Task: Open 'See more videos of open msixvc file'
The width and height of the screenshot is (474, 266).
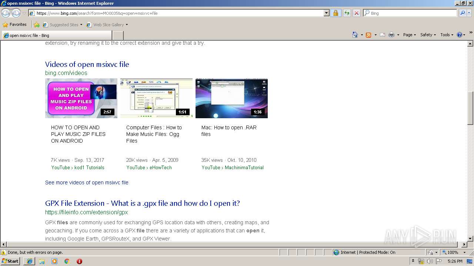Action: click(87, 183)
